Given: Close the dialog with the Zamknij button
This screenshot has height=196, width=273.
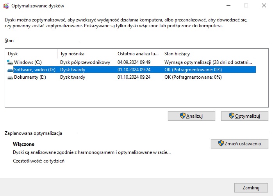Looking at the screenshot, I should coord(251,187).
